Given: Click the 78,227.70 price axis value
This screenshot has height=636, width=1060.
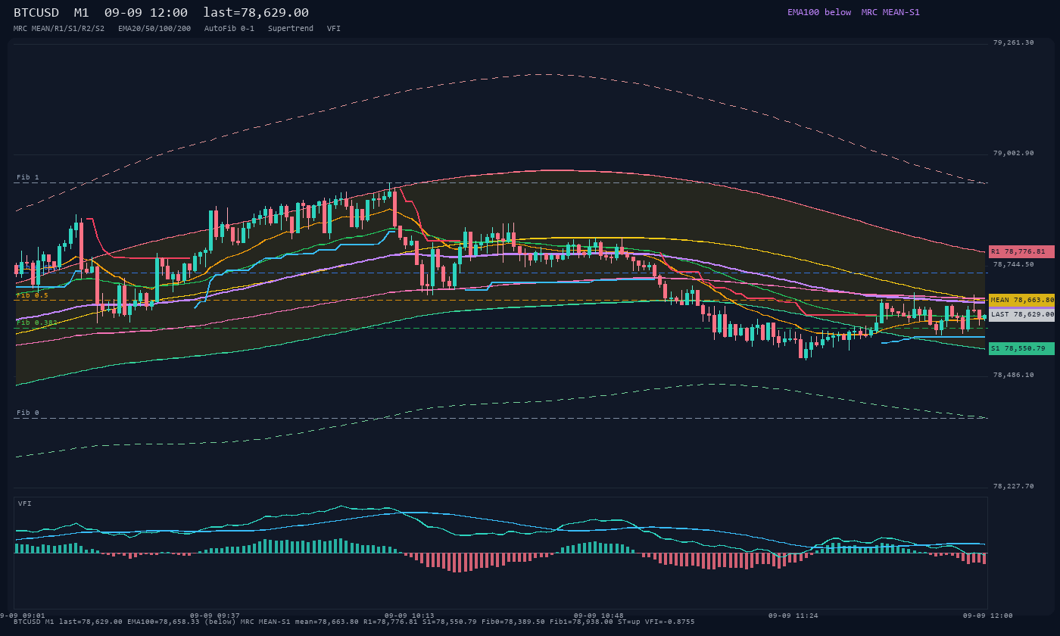Looking at the screenshot, I should pyautogui.click(x=1013, y=486).
